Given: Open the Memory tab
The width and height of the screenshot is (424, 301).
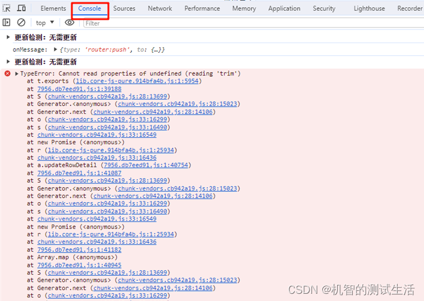Looking at the screenshot, I should (x=244, y=8).
